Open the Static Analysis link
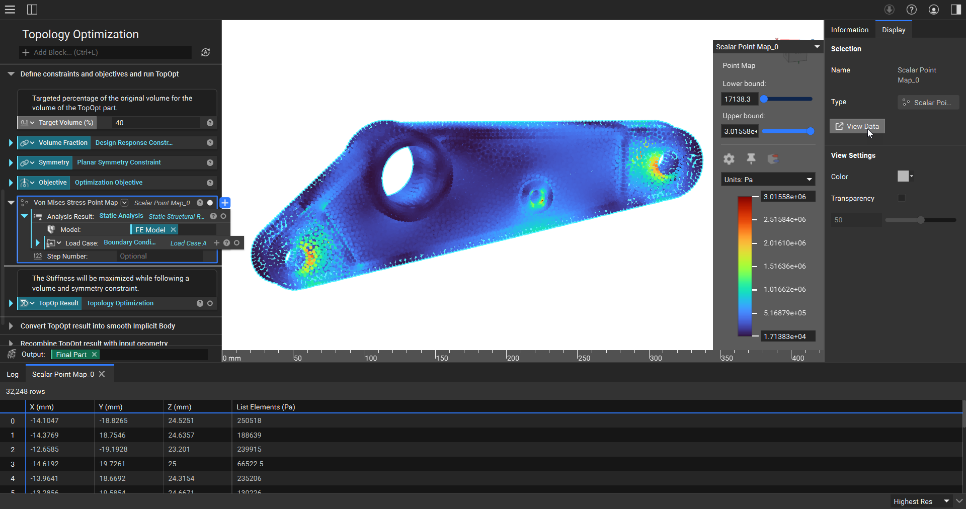The height and width of the screenshot is (509, 966). coord(121,216)
